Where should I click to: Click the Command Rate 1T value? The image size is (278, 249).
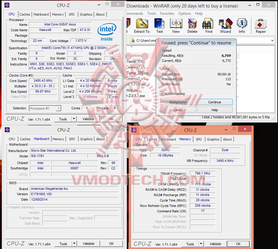click(x=202, y=211)
